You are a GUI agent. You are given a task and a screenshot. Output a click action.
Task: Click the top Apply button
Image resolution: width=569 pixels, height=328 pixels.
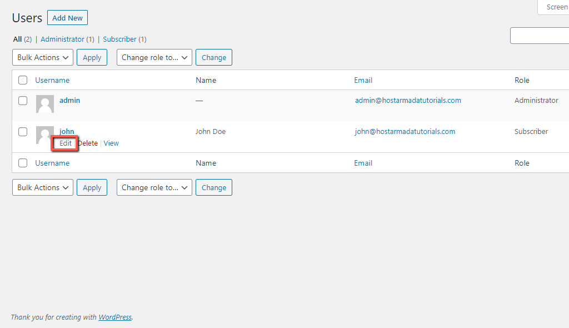pos(92,57)
